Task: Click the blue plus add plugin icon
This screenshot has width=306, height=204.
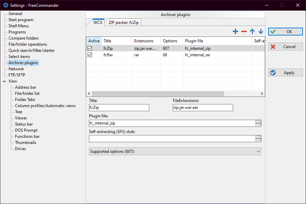Action: click(x=235, y=31)
